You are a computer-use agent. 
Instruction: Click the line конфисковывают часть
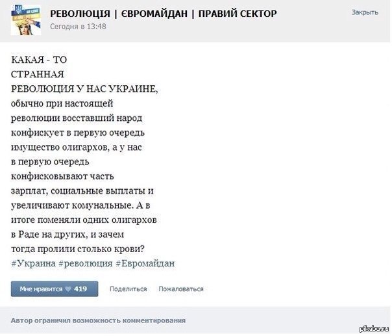pyautogui.click(x=56, y=178)
